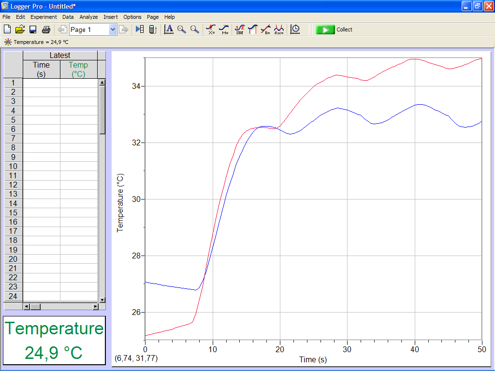Click the New file icon

7,29
